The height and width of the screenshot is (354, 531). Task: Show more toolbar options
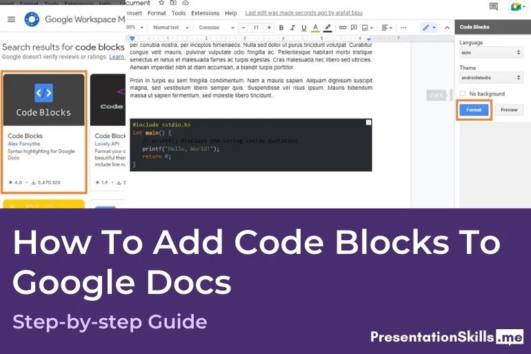pyautogui.click(x=403, y=28)
